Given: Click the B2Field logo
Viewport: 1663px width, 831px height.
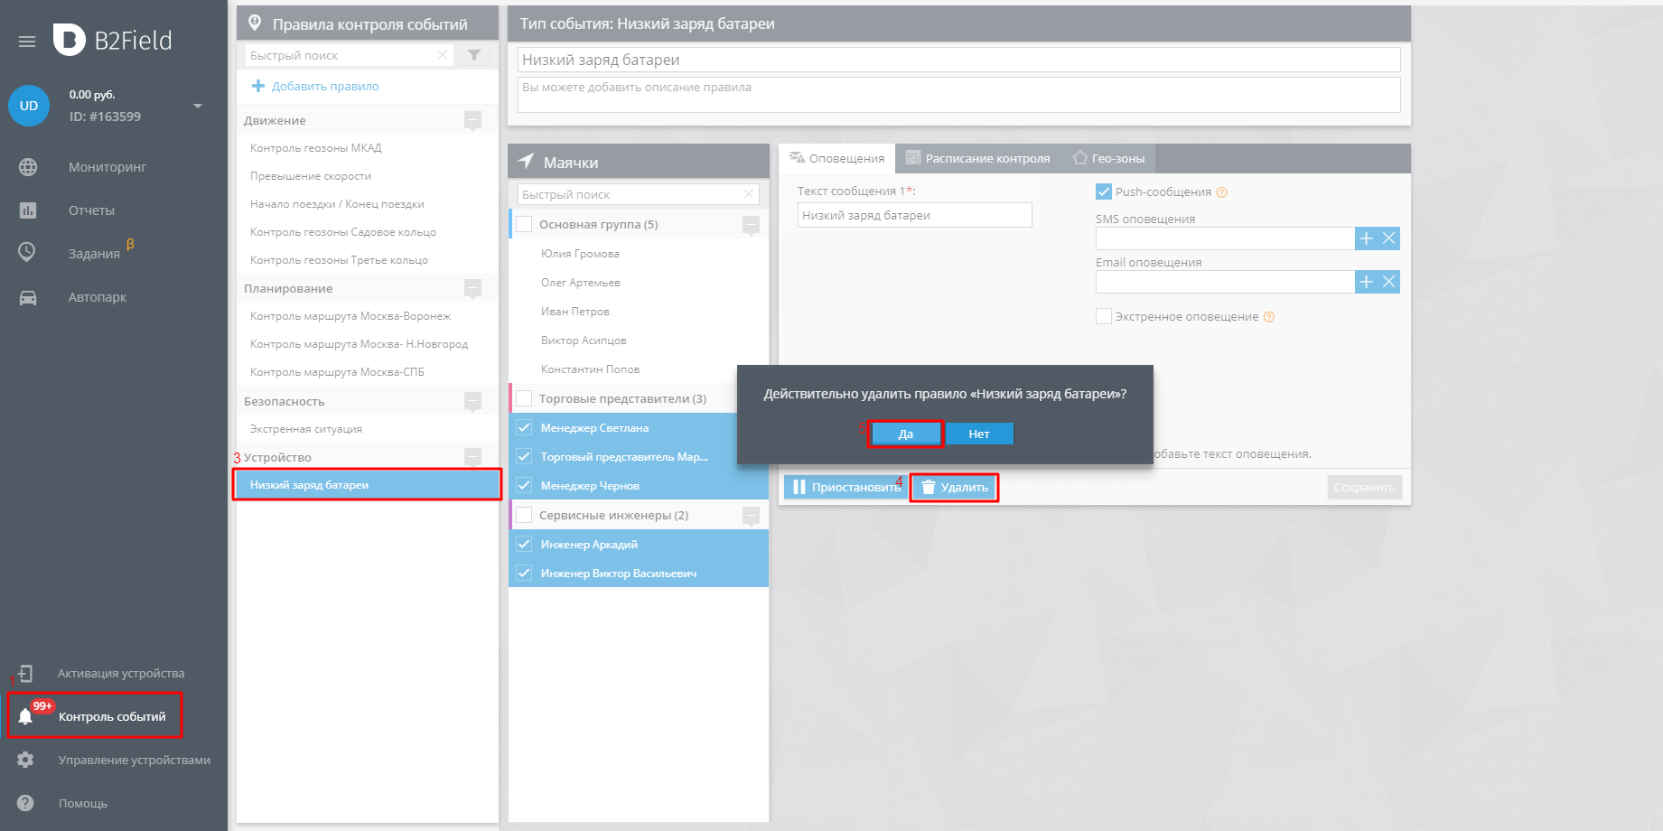Looking at the screenshot, I should click(113, 40).
